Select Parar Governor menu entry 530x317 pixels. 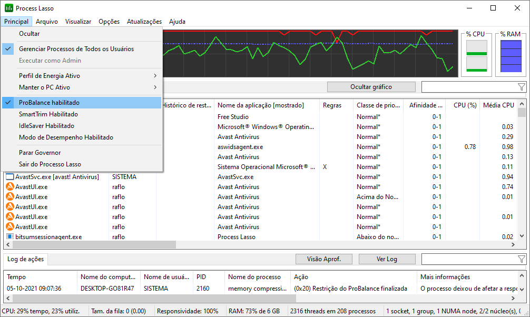pyautogui.click(x=82, y=153)
